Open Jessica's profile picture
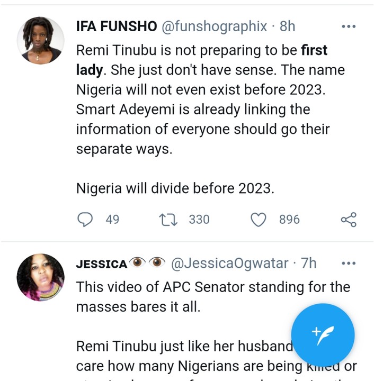 click(40, 277)
